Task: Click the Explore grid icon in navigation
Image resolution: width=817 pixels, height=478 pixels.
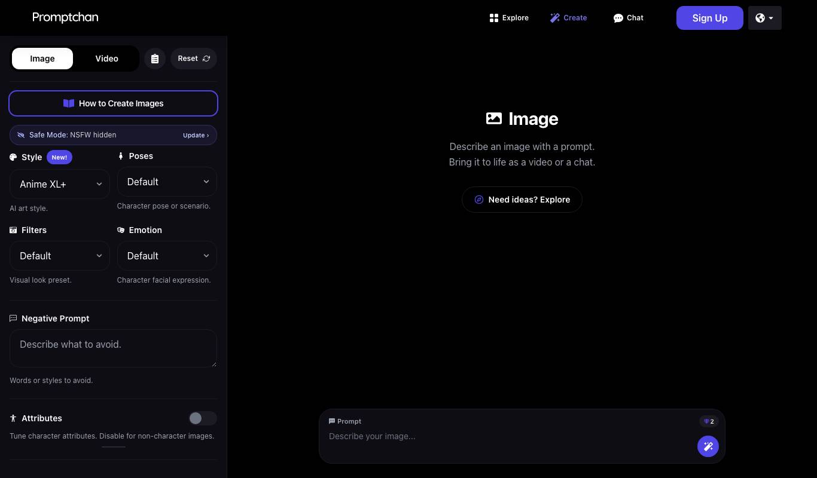Action: [494, 18]
